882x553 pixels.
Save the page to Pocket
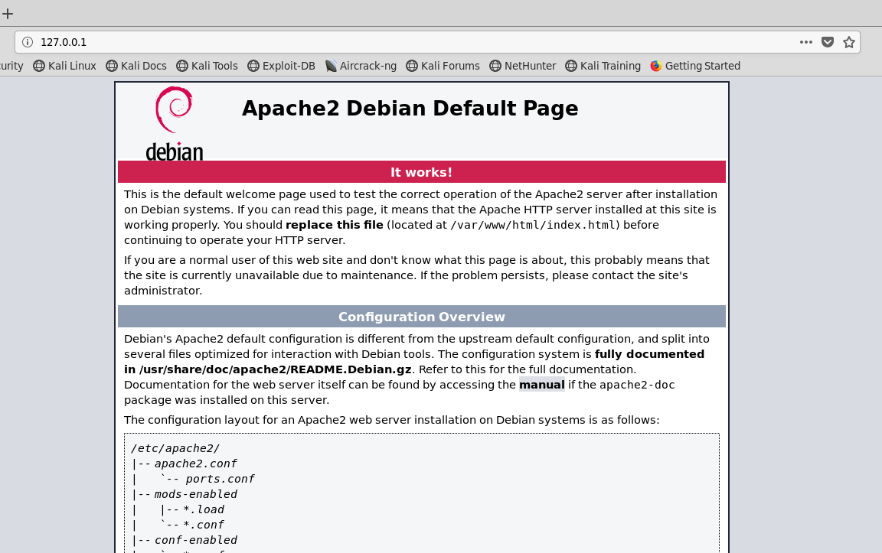tap(828, 42)
